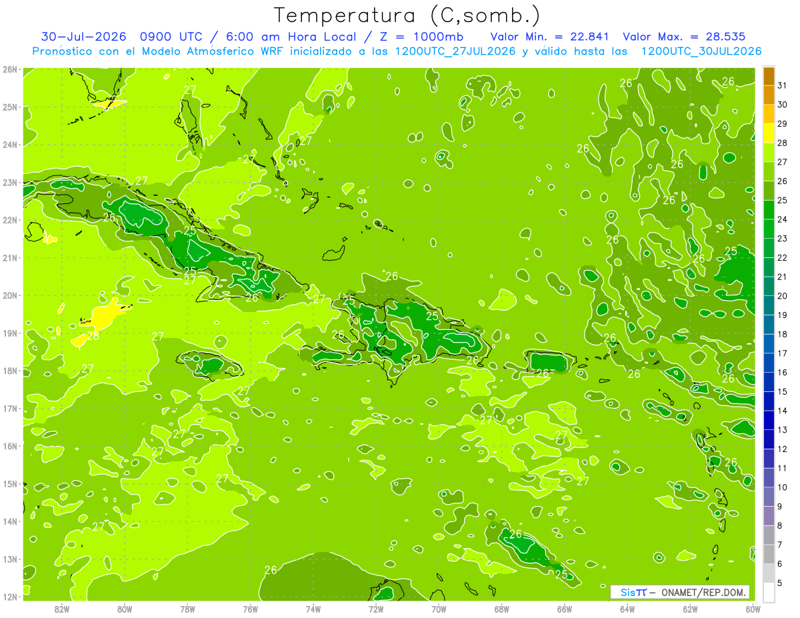Click purple legend swatch between 9 and 10

click(x=769, y=496)
